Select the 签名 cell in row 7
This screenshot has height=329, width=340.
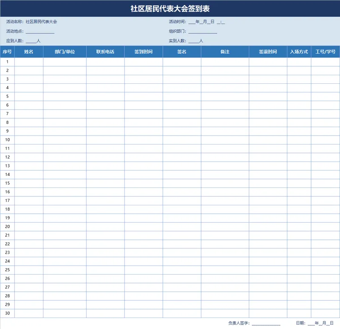(182, 114)
